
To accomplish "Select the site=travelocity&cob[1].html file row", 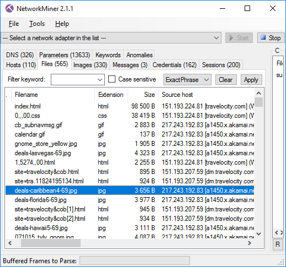I will [x=130, y=209].
